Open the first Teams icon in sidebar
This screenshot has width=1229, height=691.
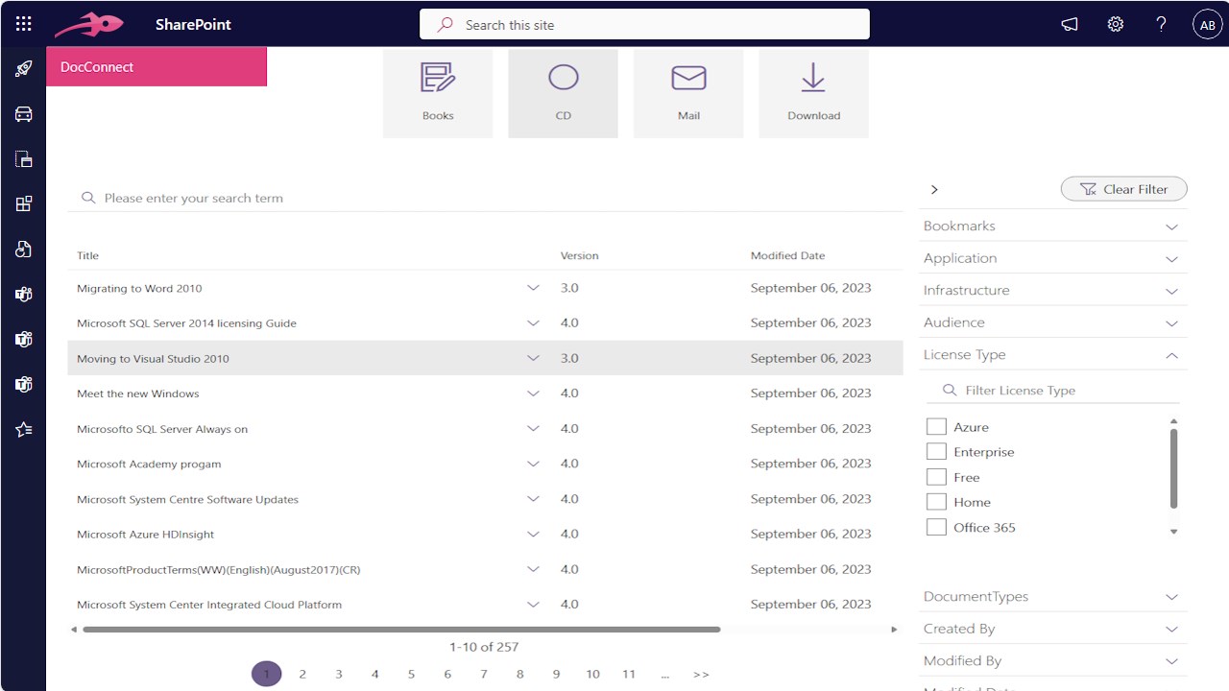(23, 294)
